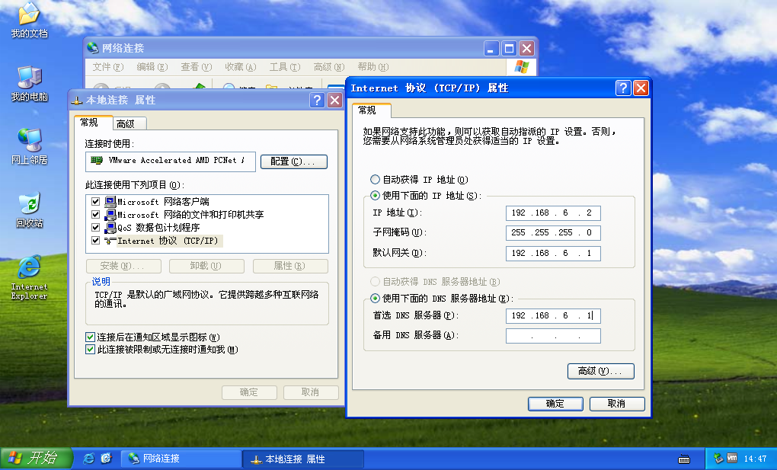Click the VMware tools tray icon

click(x=732, y=458)
